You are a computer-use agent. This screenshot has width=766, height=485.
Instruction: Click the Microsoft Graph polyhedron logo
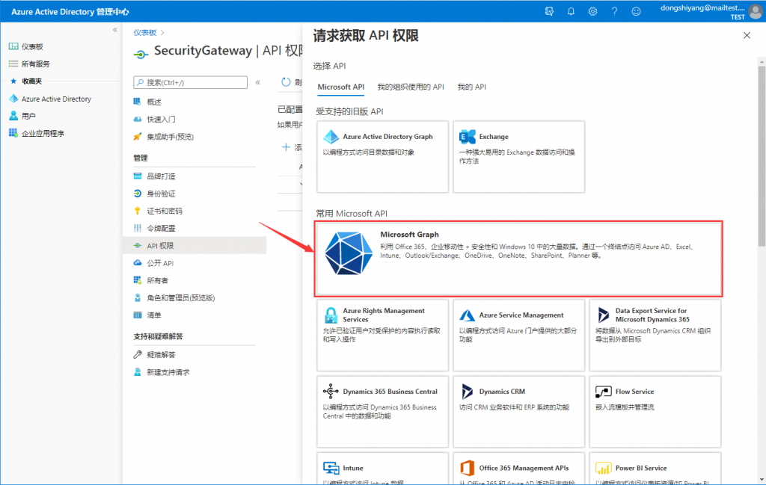point(349,253)
